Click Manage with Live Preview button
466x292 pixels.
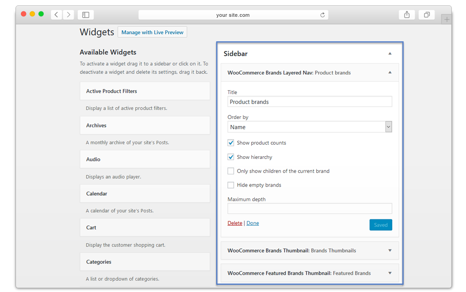pyautogui.click(x=152, y=32)
